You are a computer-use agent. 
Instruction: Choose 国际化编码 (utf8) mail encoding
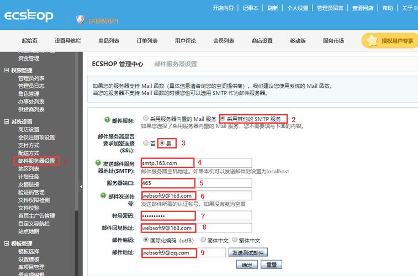pos(146,240)
